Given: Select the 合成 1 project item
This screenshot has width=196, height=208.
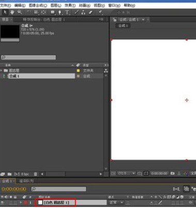Looking at the screenshot, I should (42, 76).
